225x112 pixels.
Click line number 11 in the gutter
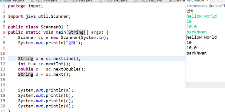3,59
